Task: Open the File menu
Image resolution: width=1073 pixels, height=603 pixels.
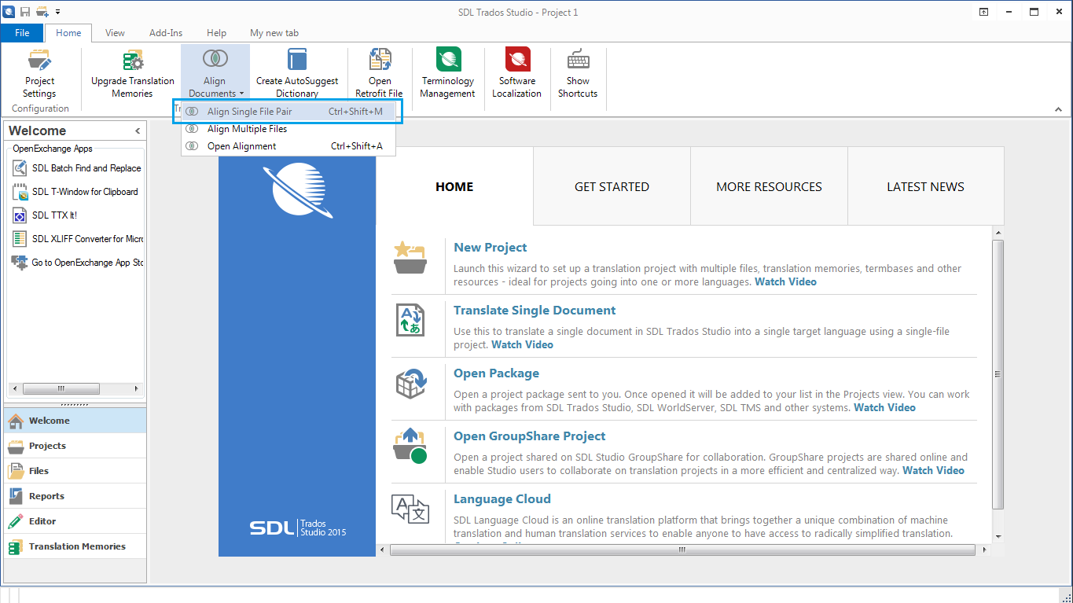Action: tap(22, 33)
